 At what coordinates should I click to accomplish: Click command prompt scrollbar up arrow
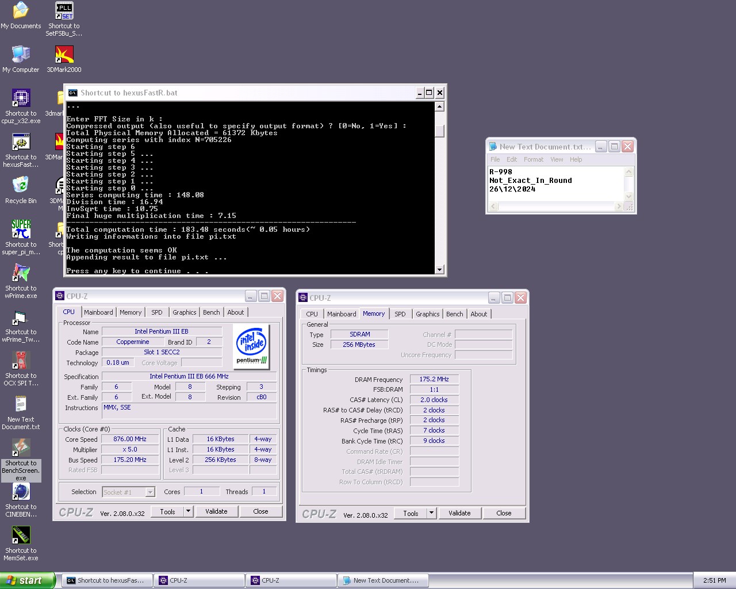tap(439, 106)
